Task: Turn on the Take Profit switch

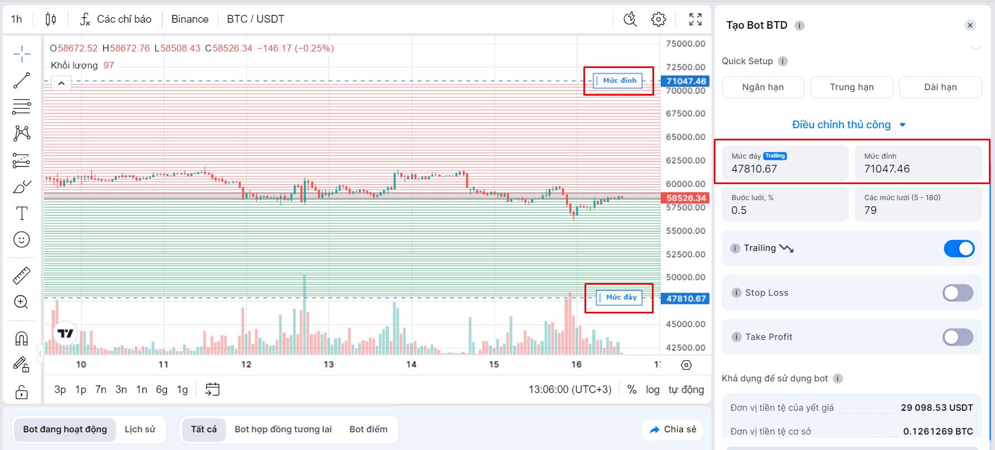Action: (958, 337)
